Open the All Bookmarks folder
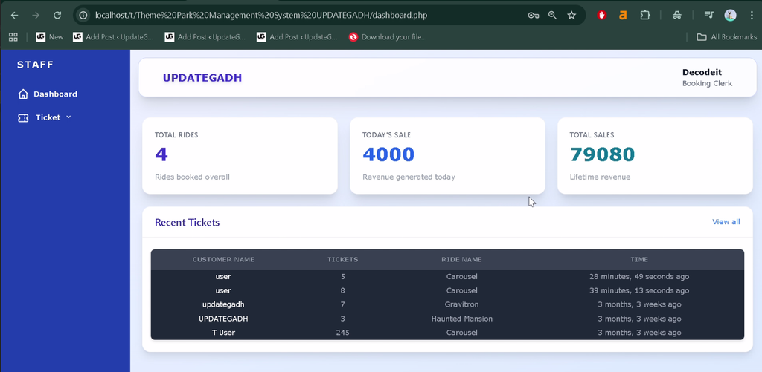Viewport: 762px width, 372px height. (x=726, y=37)
